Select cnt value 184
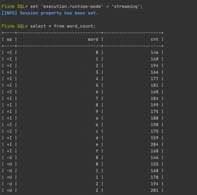Screen dimensions: 197x195 [154, 98]
